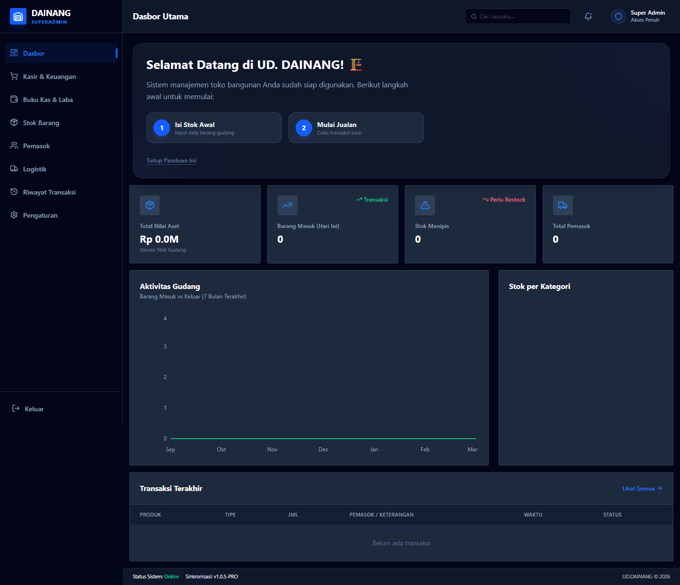Click Lihat Semua link

(642, 488)
